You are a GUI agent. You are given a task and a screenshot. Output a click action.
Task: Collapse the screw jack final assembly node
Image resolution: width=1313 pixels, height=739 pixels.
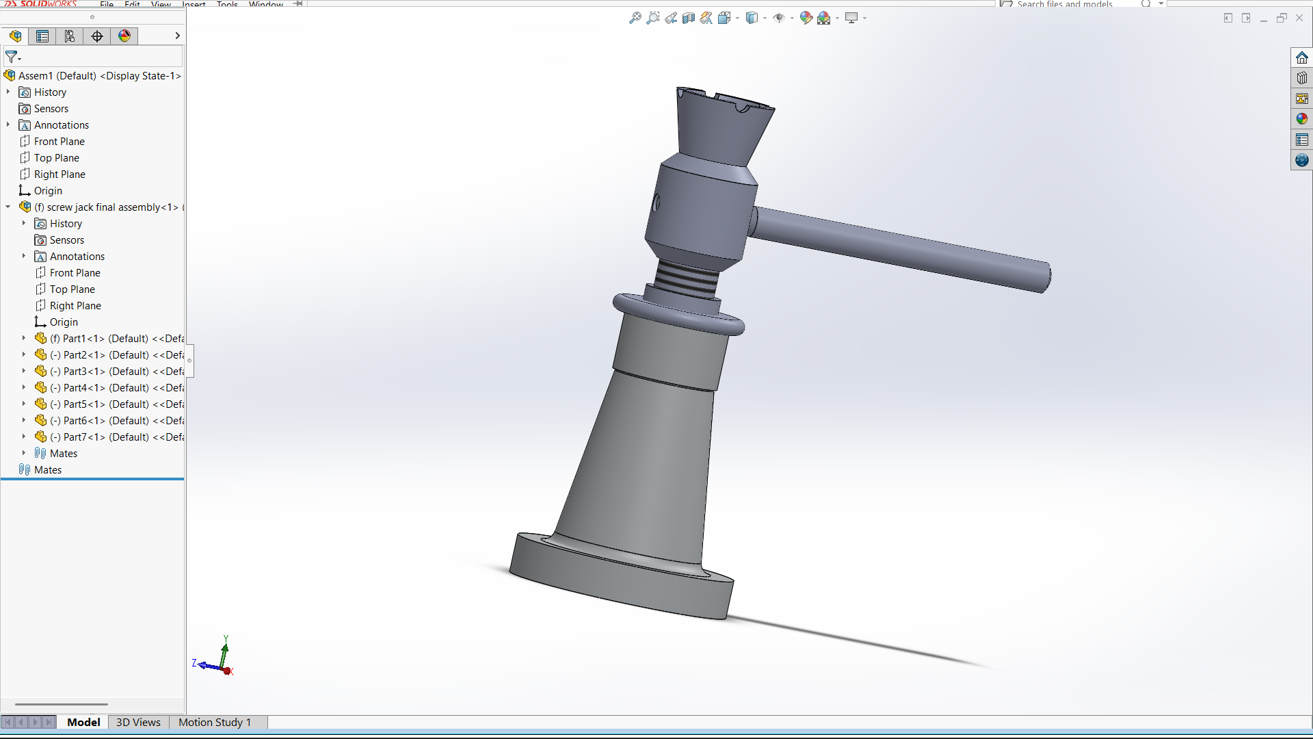click(x=8, y=207)
